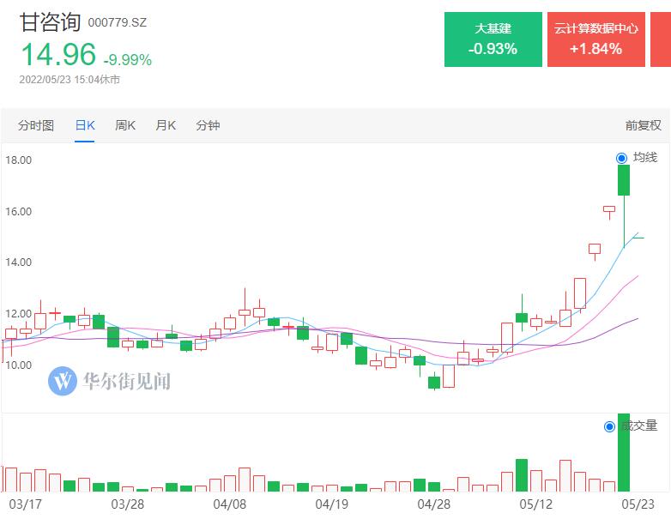Click the 04/28 date axis label
The height and width of the screenshot is (519, 671).
click(x=434, y=504)
